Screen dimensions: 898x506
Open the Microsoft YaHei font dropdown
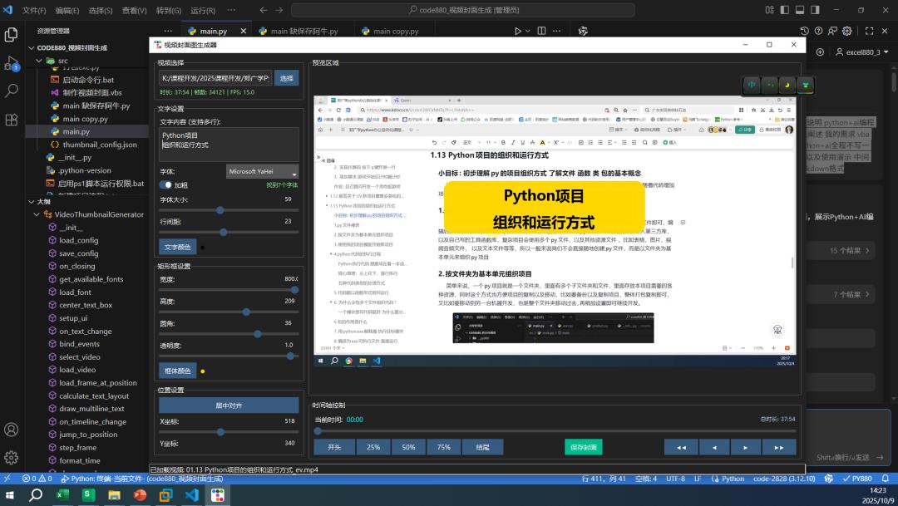[x=263, y=171]
